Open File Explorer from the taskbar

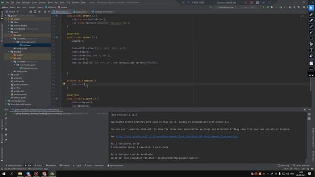[x=20, y=174]
